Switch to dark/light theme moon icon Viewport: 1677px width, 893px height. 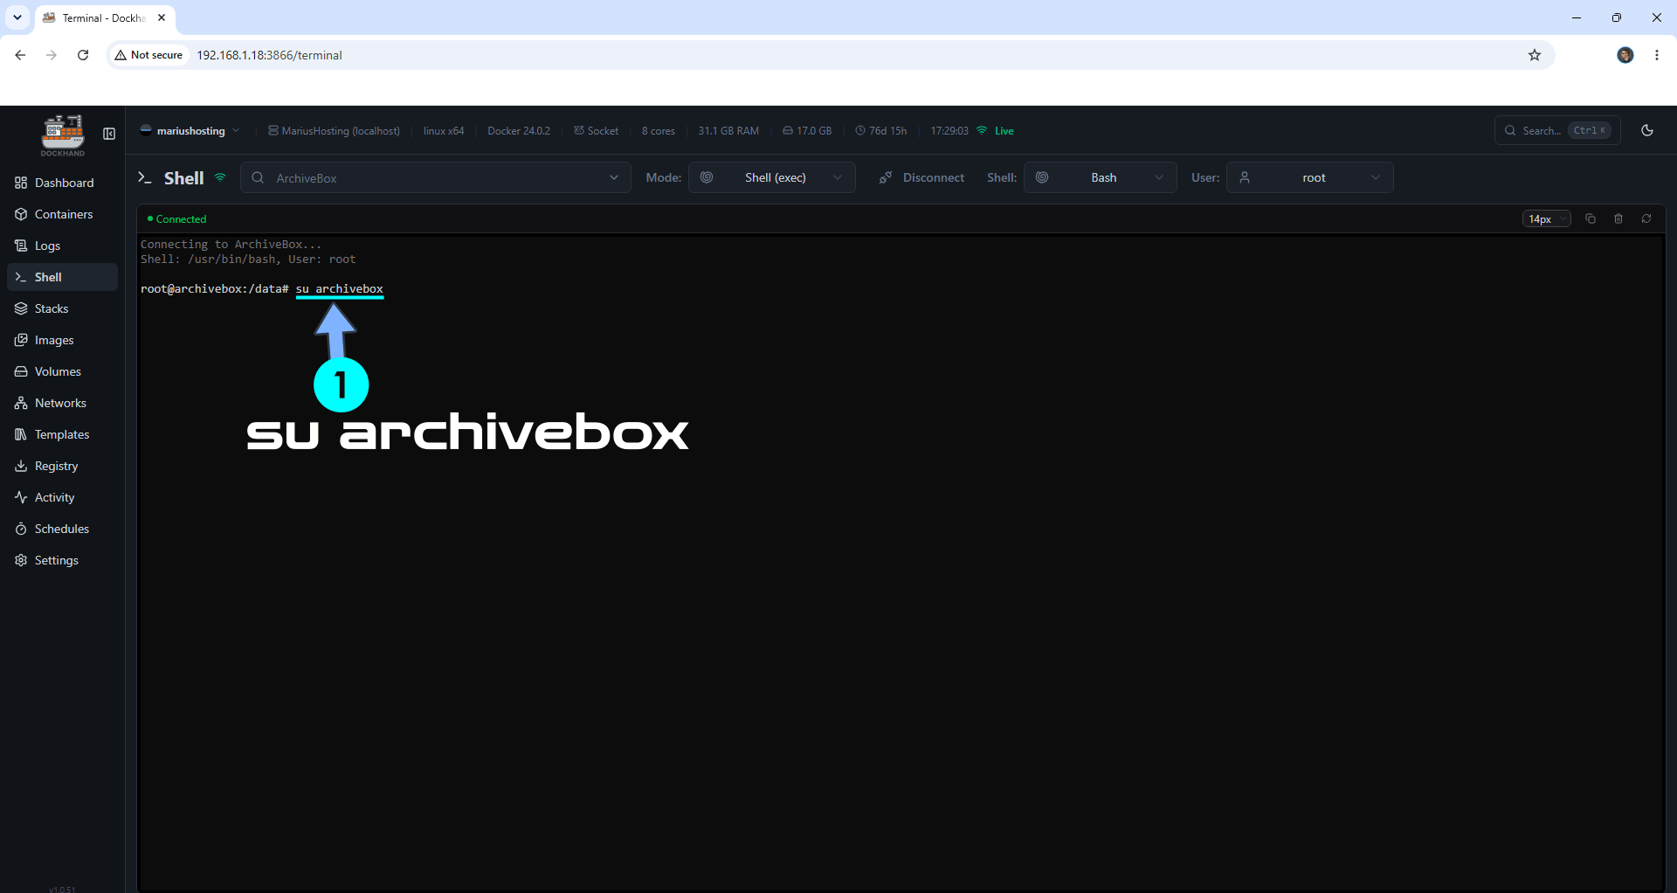point(1647,130)
